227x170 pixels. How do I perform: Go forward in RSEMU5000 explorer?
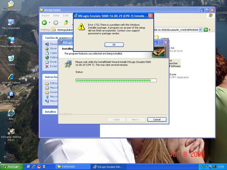click(x=56, y=23)
